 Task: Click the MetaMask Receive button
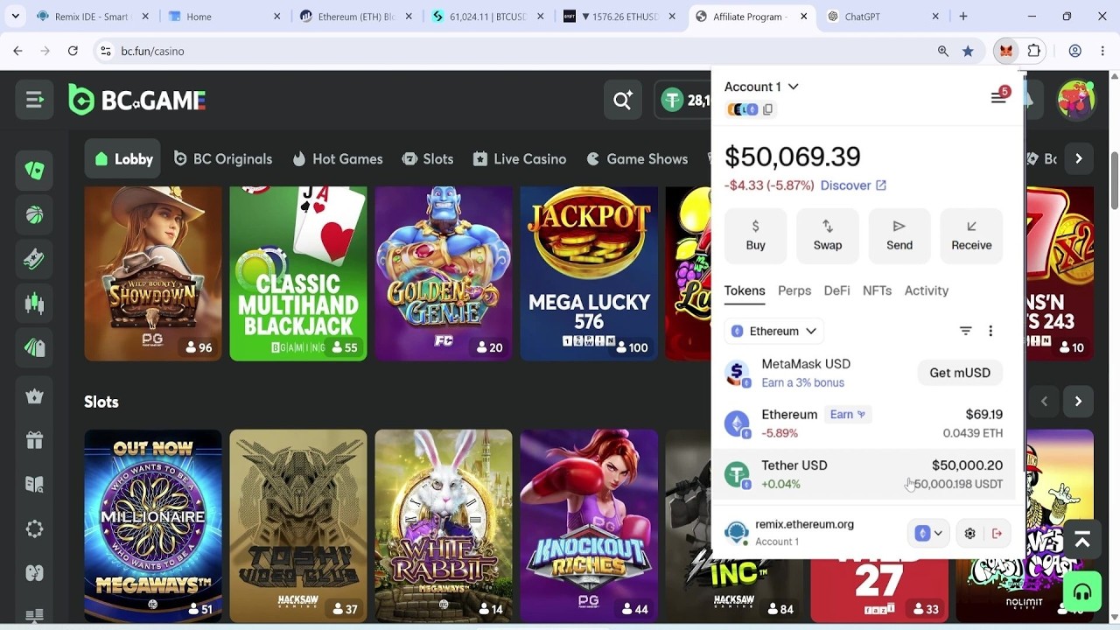click(971, 236)
